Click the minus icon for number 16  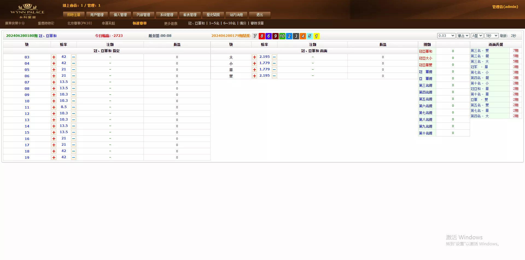tap(73, 139)
